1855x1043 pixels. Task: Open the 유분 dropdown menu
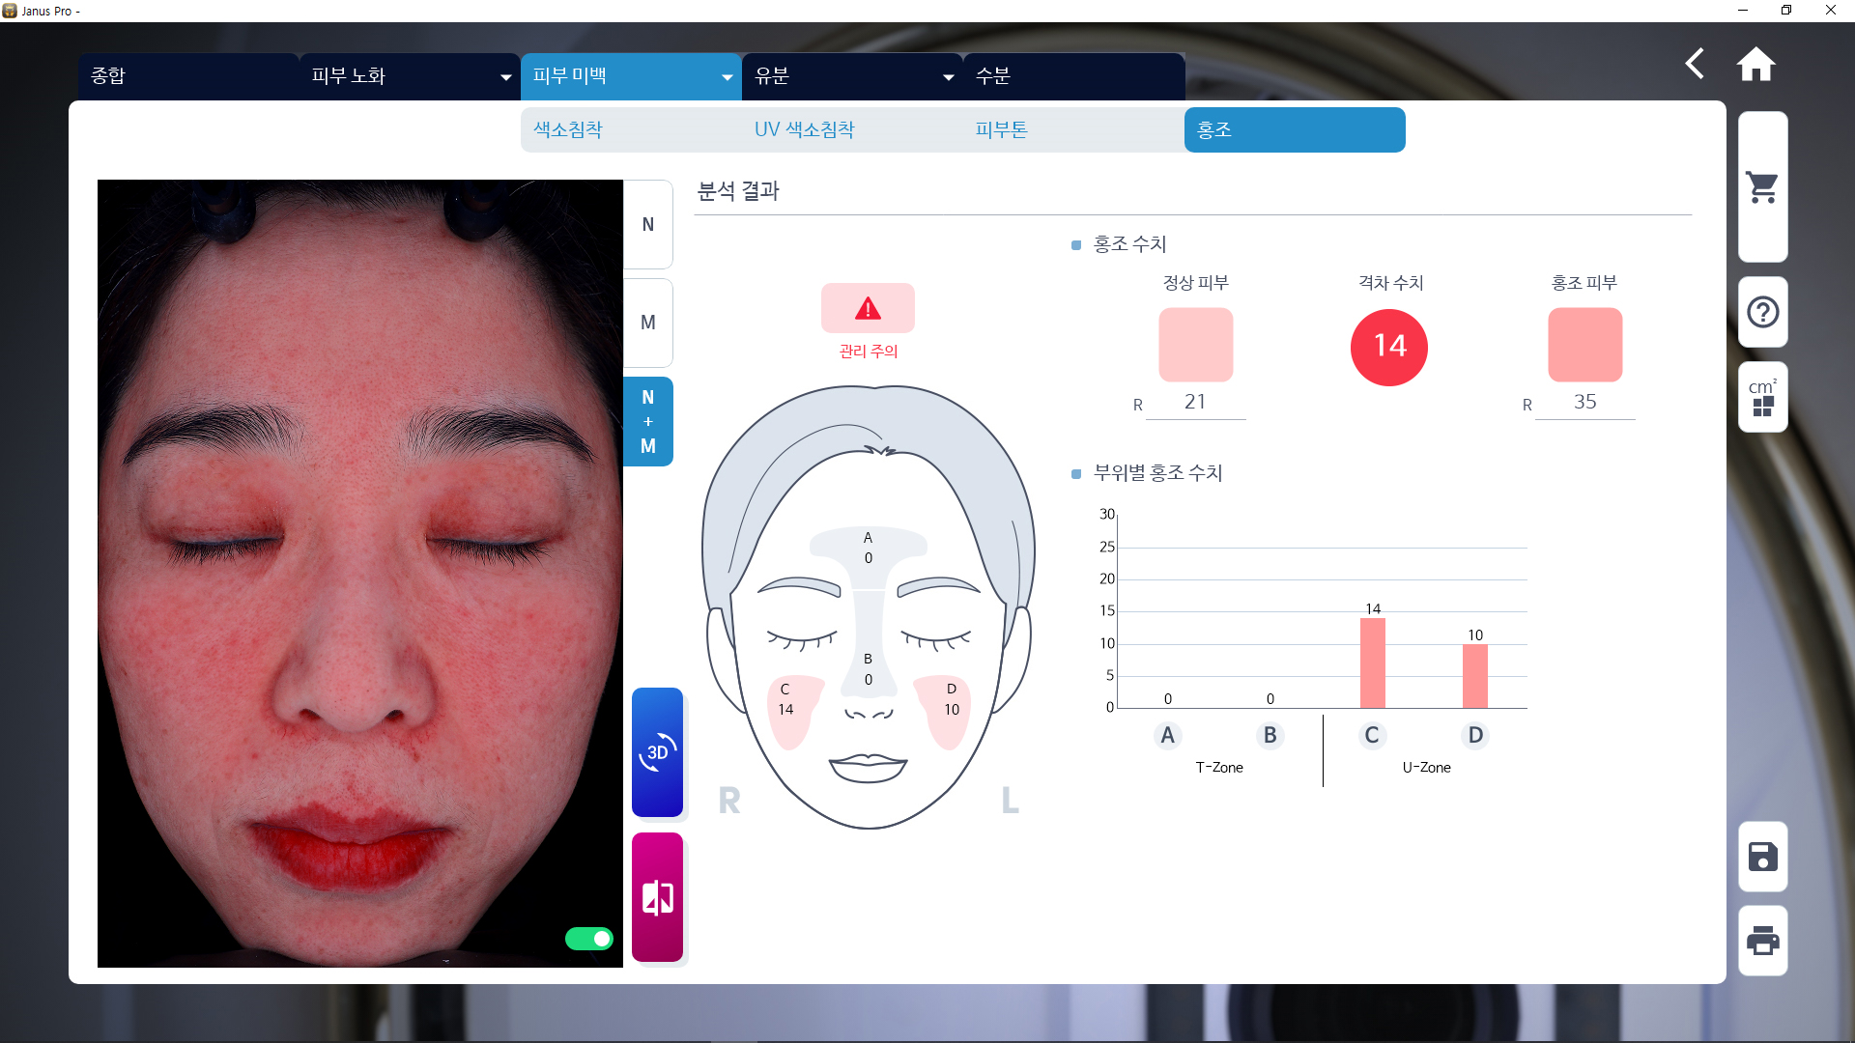click(x=851, y=75)
